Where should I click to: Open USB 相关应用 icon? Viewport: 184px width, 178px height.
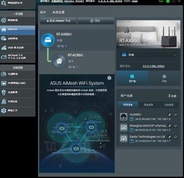(x=3, y=48)
